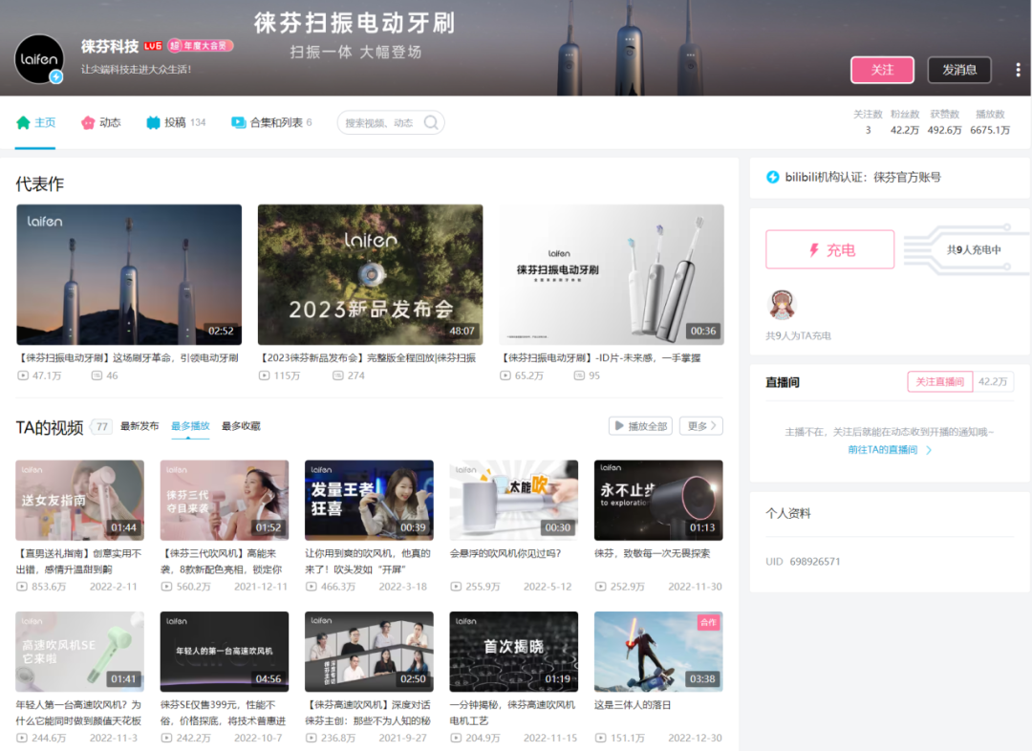Select 最多播放 sort option

pos(190,426)
